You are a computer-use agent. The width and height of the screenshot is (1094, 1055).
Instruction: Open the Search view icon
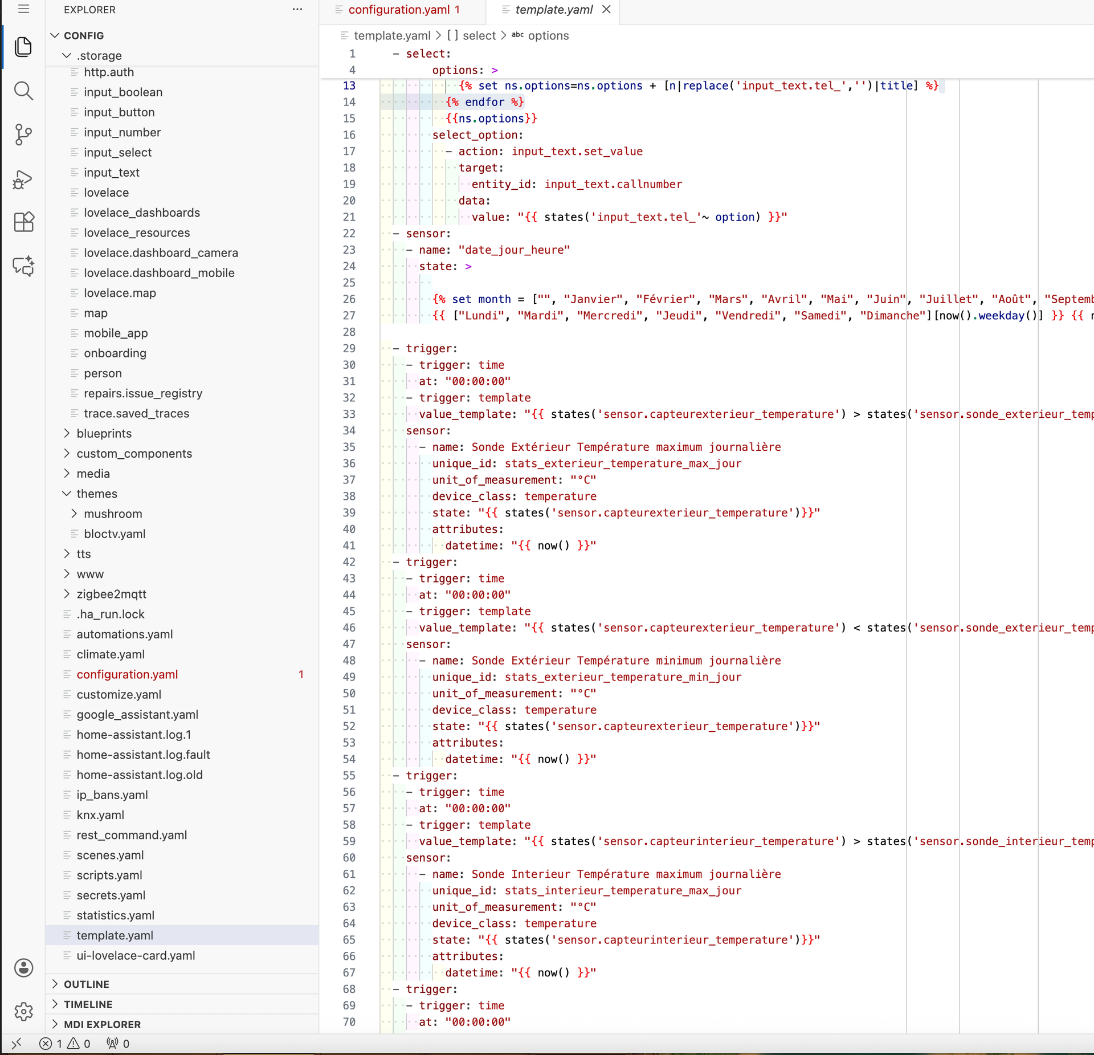pos(23,91)
